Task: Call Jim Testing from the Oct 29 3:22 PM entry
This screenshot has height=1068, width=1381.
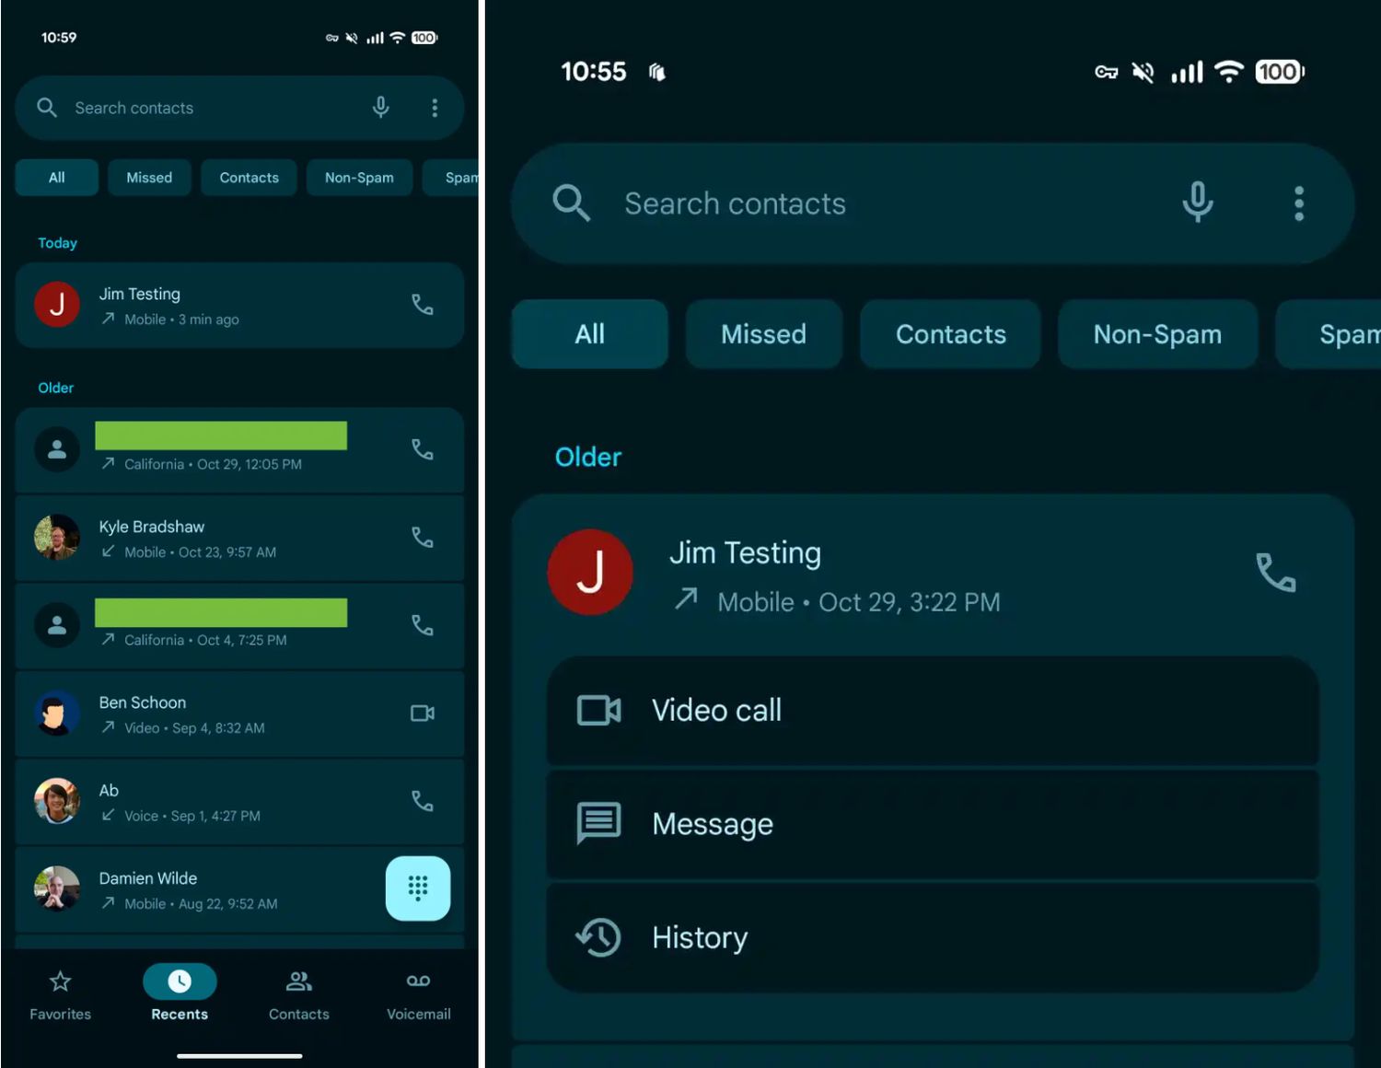Action: click(x=1275, y=573)
